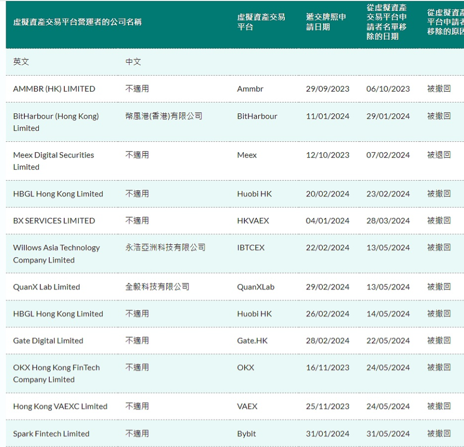Click the 虛擬資產交易平台 column header
Screen dimensions: 464x447
click(261, 22)
